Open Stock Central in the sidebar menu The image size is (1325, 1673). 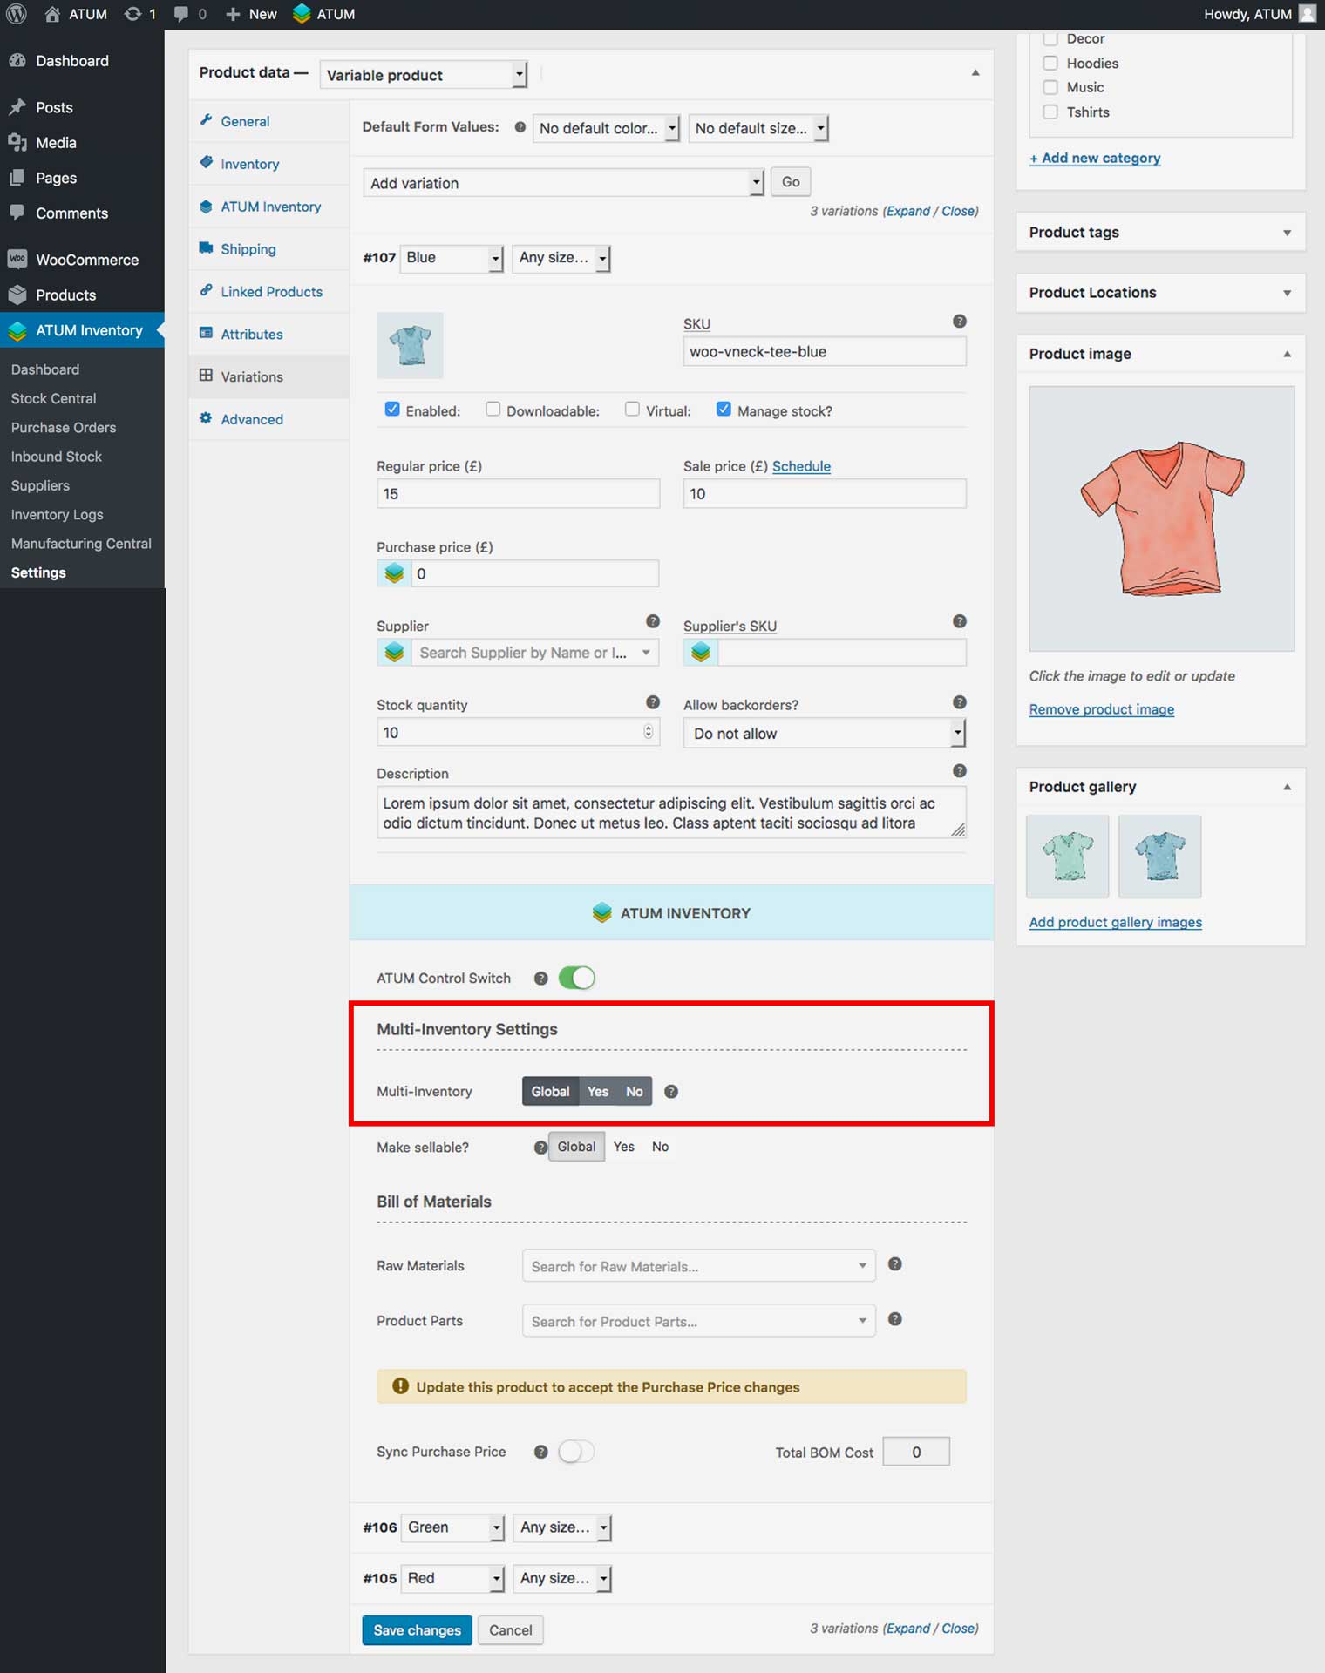53,398
